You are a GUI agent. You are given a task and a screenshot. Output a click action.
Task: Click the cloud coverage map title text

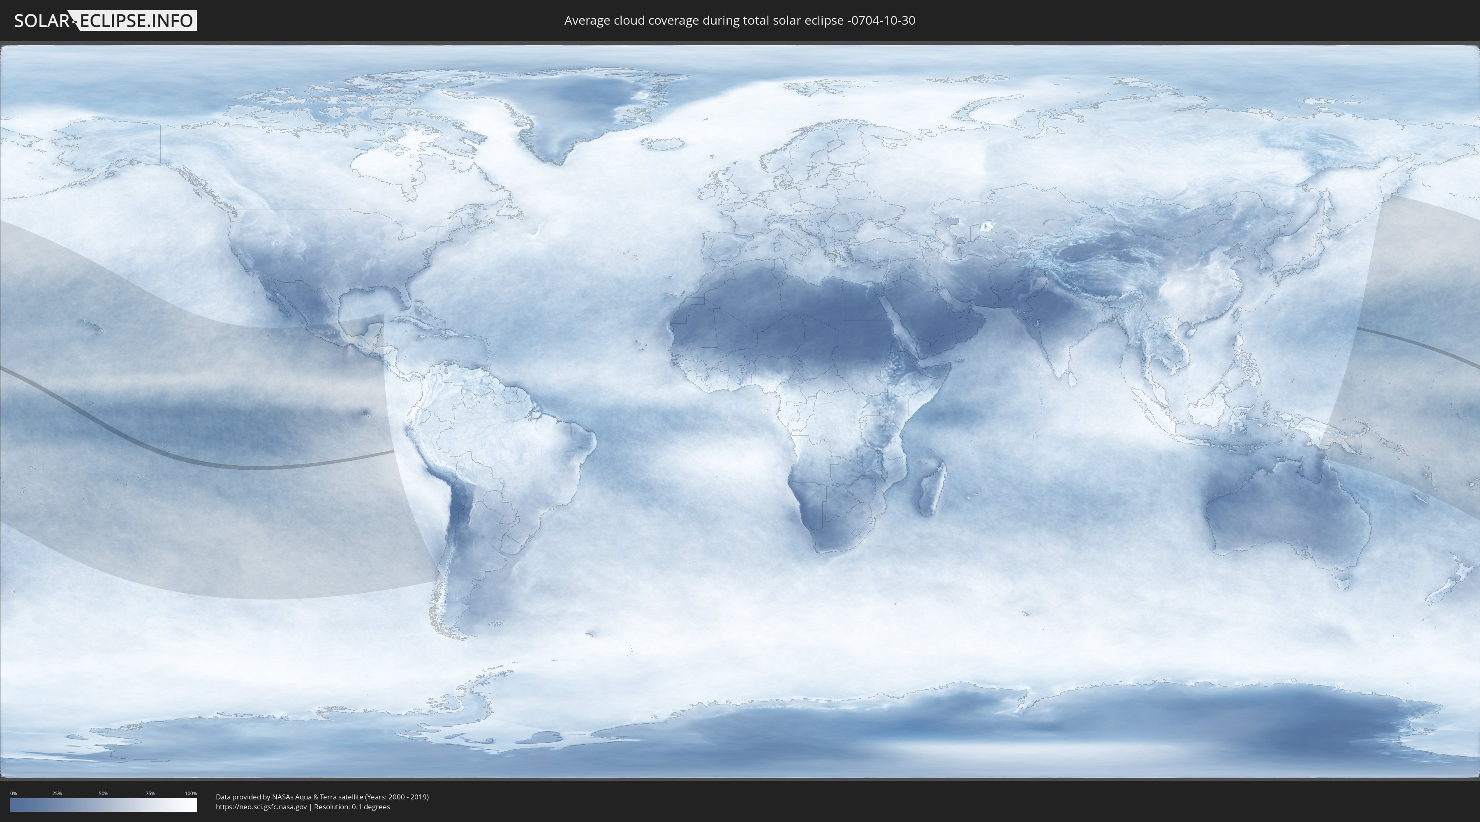coord(740,21)
